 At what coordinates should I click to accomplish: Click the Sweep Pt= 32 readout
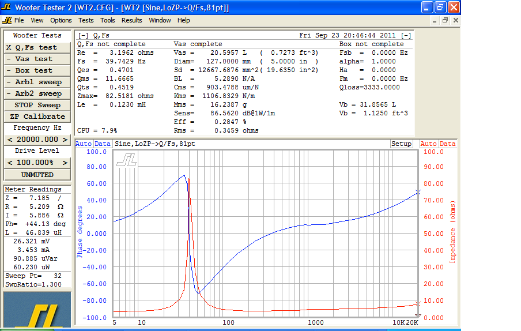click(33, 276)
